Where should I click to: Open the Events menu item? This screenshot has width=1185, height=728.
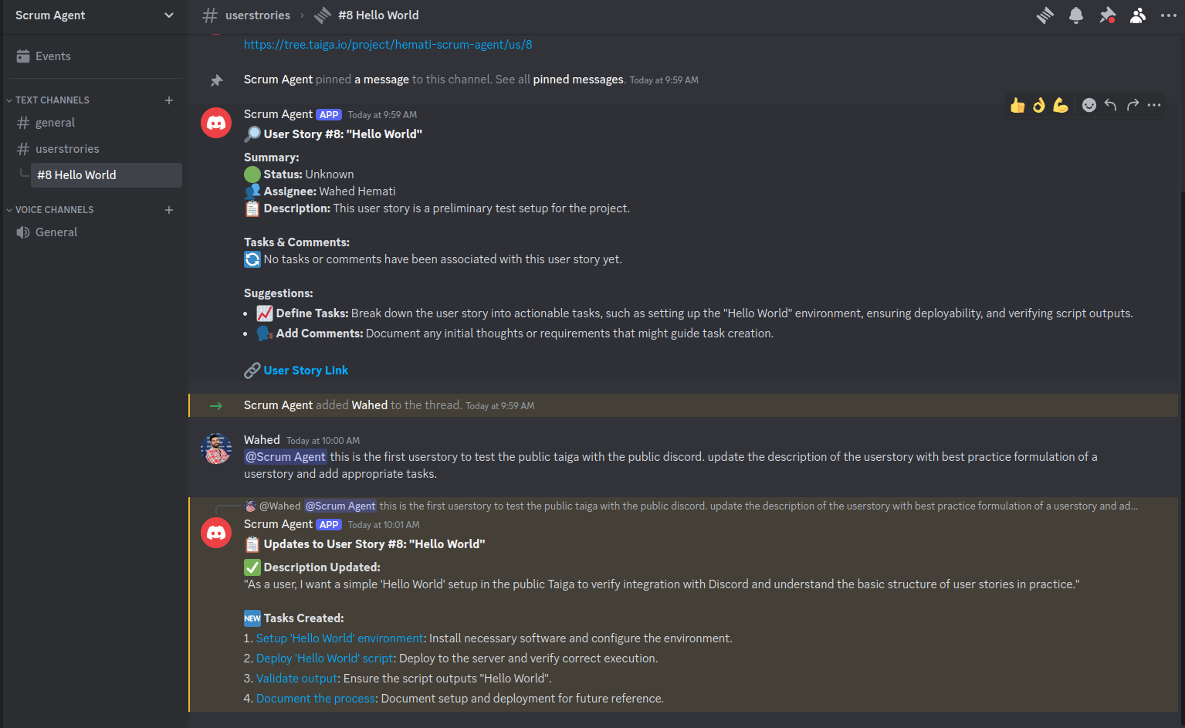[94, 56]
